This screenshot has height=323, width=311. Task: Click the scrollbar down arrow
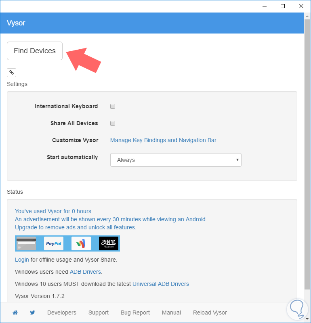pos(307,319)
